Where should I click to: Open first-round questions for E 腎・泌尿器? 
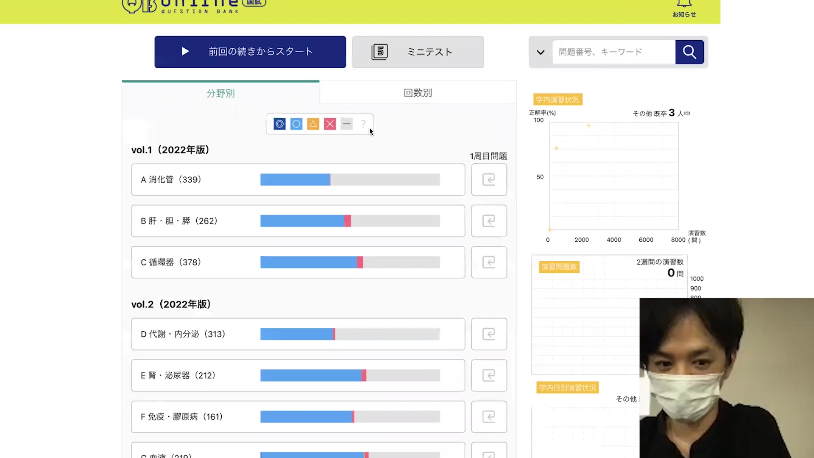pos(489,375)
